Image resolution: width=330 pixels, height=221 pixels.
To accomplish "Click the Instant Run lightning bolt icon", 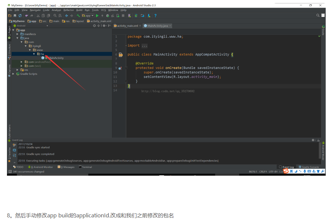I will coord(102,16).
